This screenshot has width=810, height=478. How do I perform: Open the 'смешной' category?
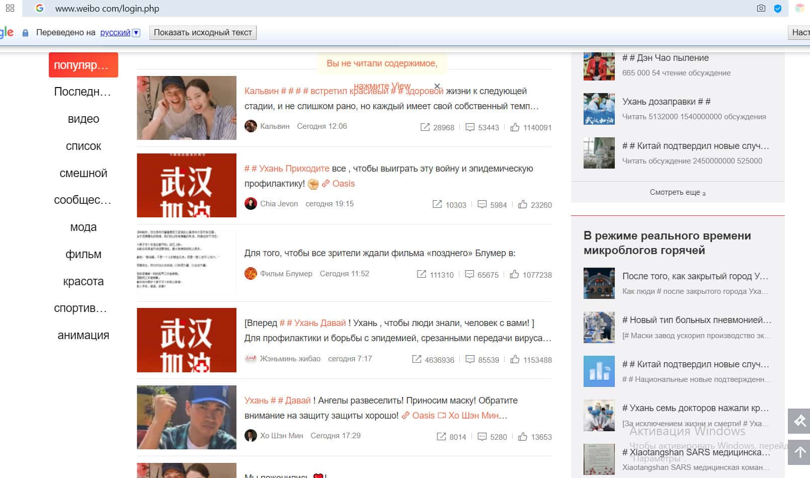84,173
